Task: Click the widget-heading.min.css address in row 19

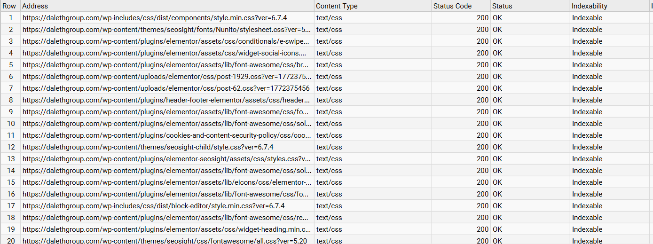Action: 166,229
